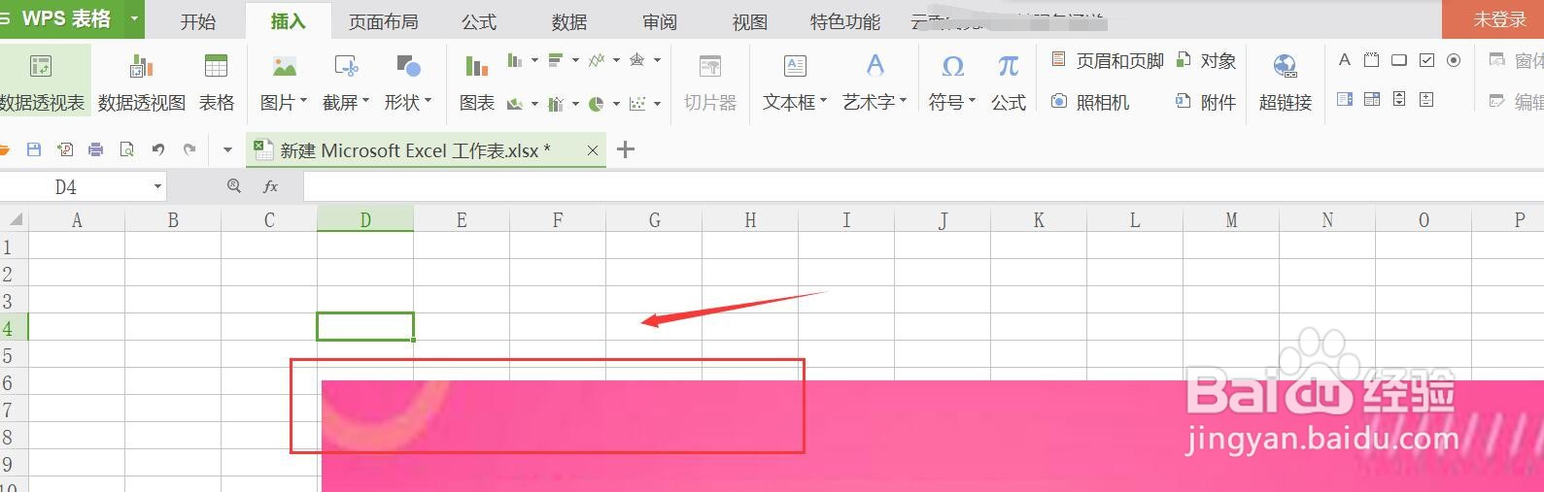Click the 切片器 slicer button

coord(710,82)
